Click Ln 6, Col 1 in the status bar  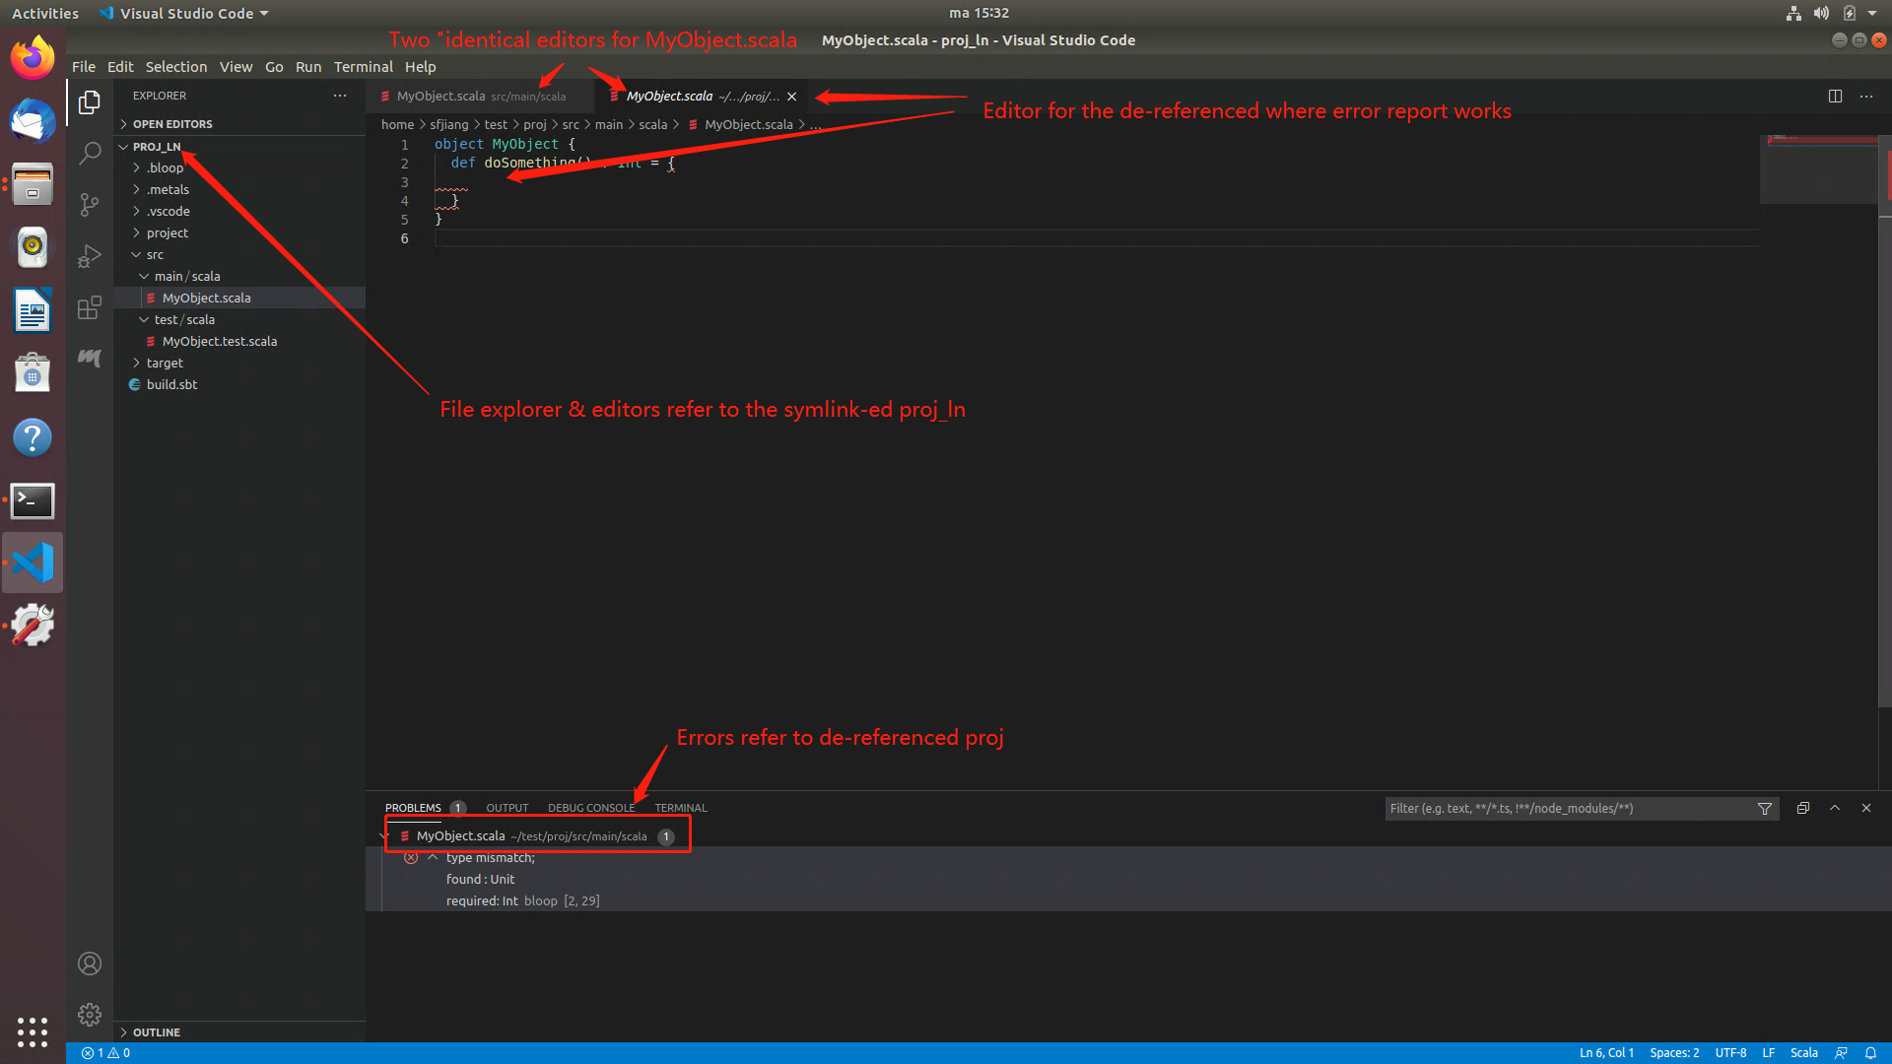click(1606, 1052)
